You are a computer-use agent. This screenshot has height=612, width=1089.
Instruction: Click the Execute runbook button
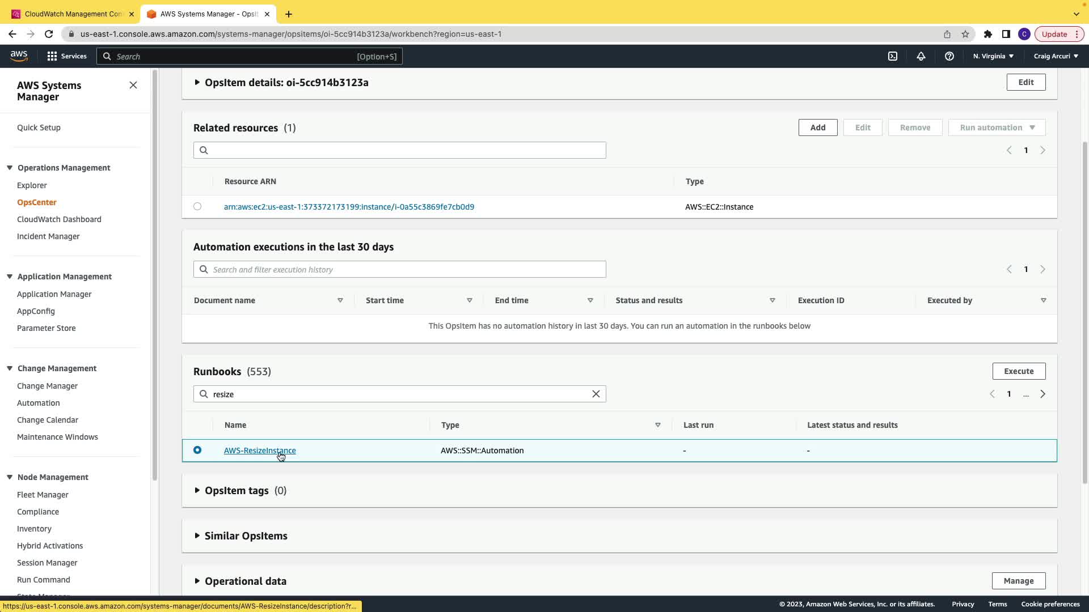tap(1019, 371)
